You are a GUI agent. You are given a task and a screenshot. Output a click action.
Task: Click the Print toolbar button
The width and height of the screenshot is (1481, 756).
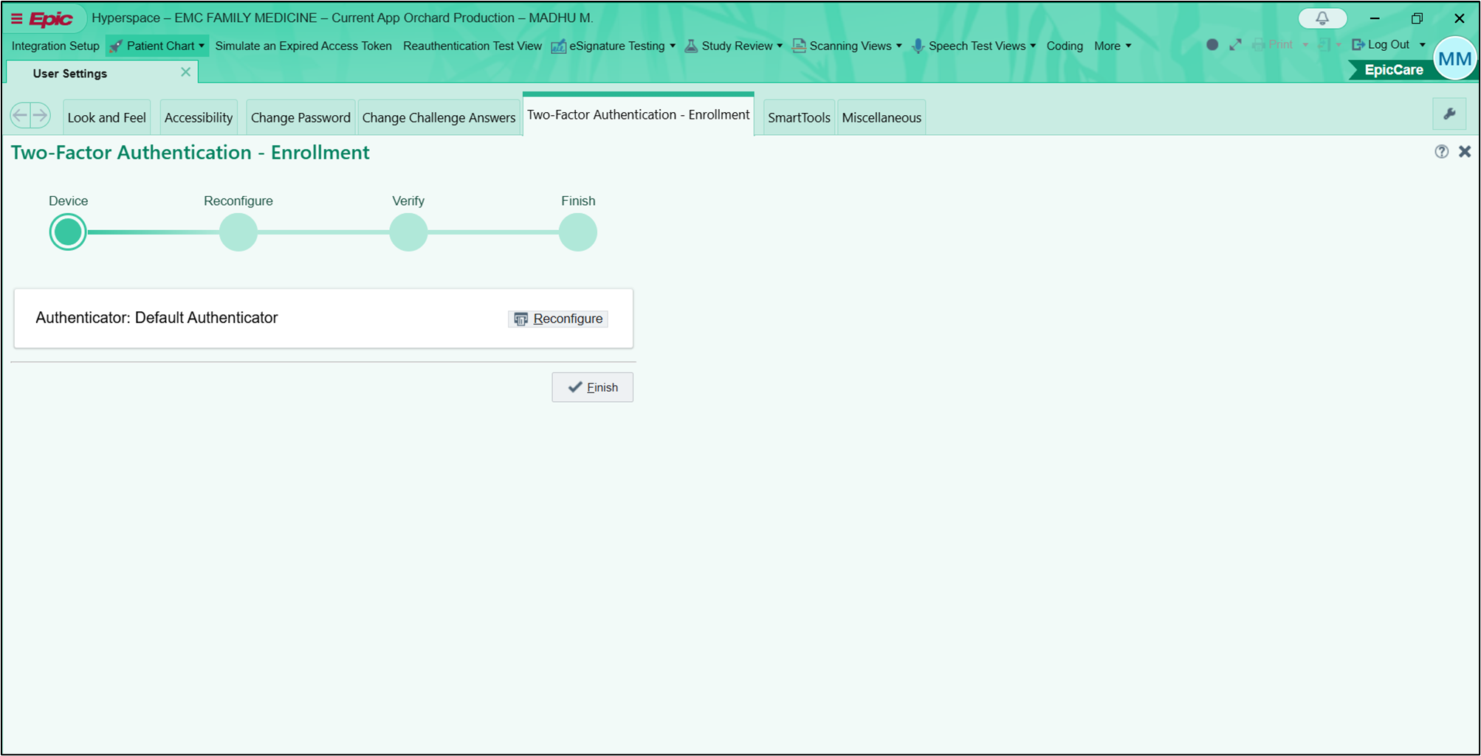coord(1274,45)
